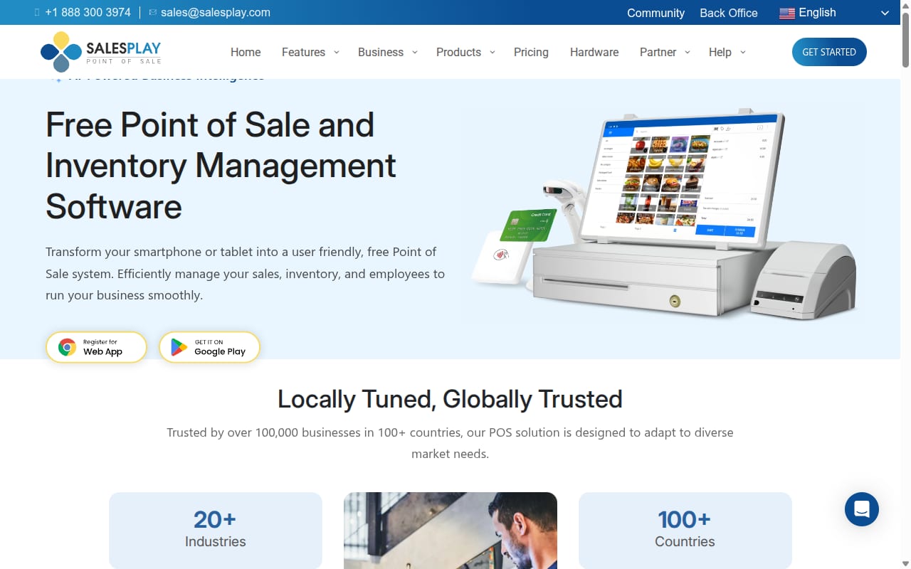This screenshot has width=911, height=569.
Task: Click the sales@salesplay.com email link
Action: point(216,13)
